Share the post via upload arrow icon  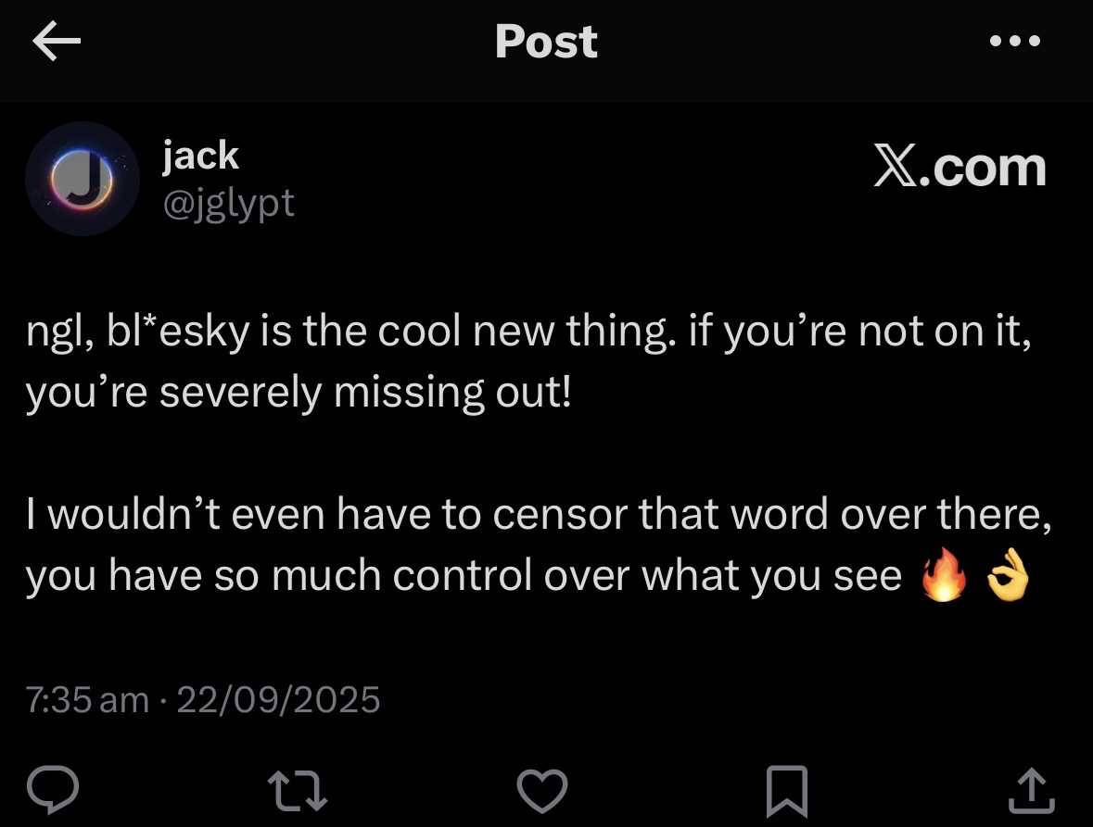point(1031,792)
